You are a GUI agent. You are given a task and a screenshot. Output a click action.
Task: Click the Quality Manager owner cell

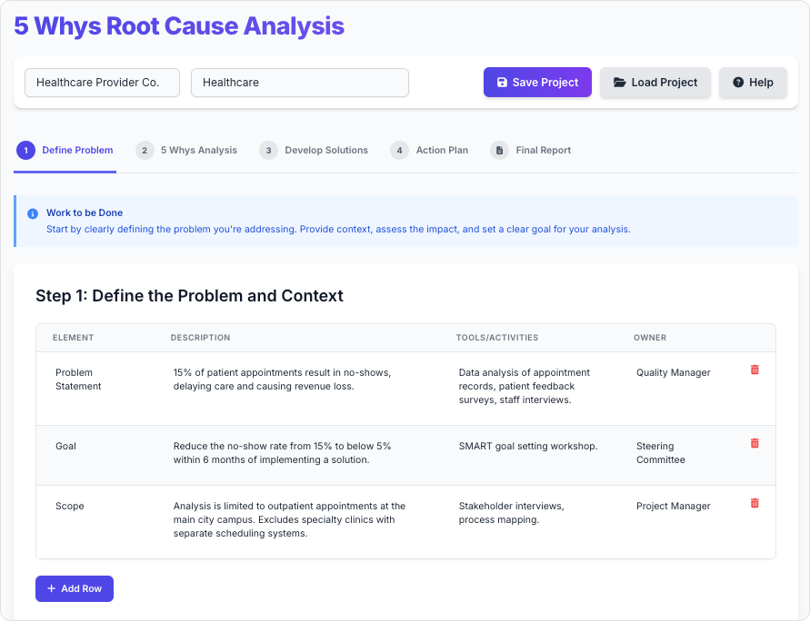click(673, 372)
